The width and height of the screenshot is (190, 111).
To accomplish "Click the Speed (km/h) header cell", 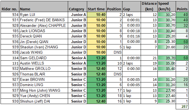I will click(167, 6).
